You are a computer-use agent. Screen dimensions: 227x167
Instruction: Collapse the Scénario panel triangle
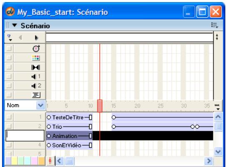(15, 25)
